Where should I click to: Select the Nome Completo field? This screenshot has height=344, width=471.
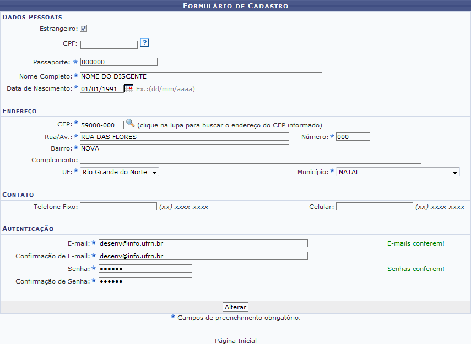201,76
